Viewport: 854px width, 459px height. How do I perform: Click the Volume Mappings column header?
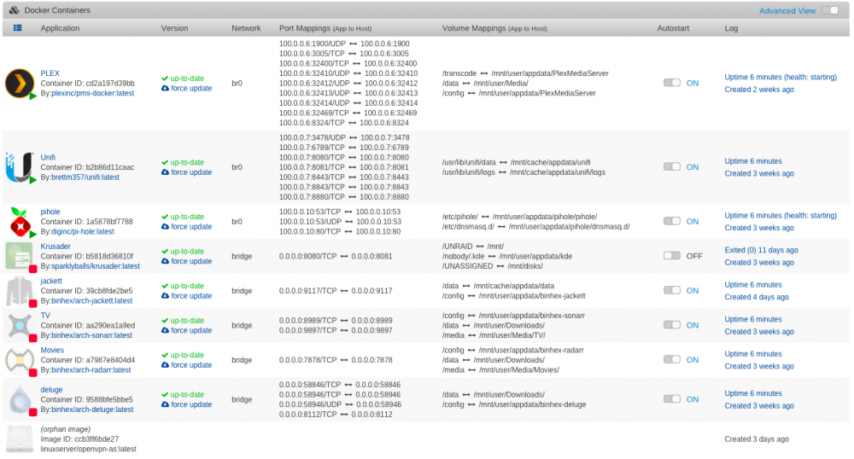point(494,28)
